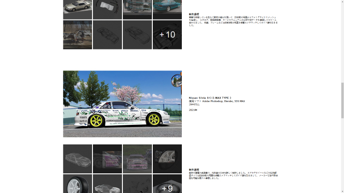
Task: Open the dark chassis interior wireframe thumbnail
Action: pyautogui.click(x=108, y=35)
